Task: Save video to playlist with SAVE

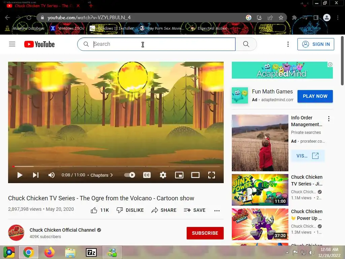Action: (195, 210)
